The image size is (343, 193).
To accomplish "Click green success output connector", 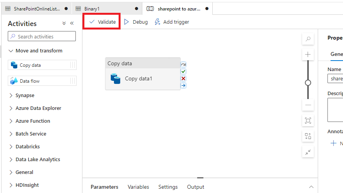I will (183, 71).
